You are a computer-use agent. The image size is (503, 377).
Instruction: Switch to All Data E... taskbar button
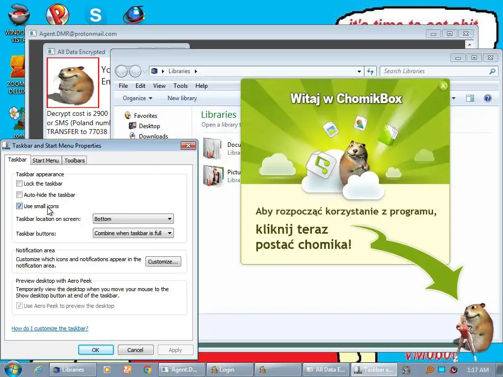pos(326,370)
